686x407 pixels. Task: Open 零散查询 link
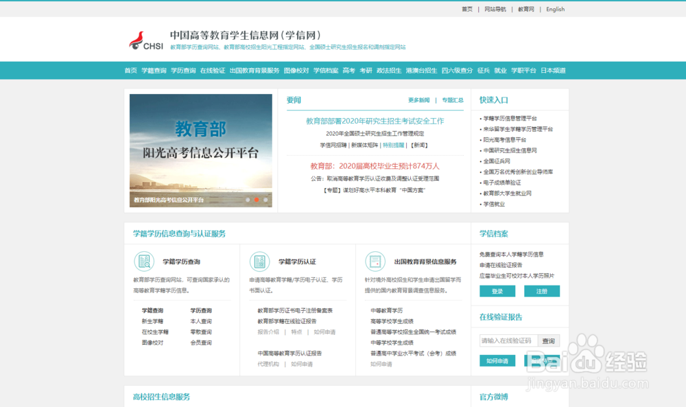click(x=201, y=332)
